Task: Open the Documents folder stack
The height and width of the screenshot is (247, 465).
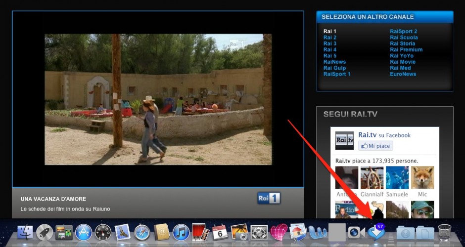Action: (x=424, y=233)
